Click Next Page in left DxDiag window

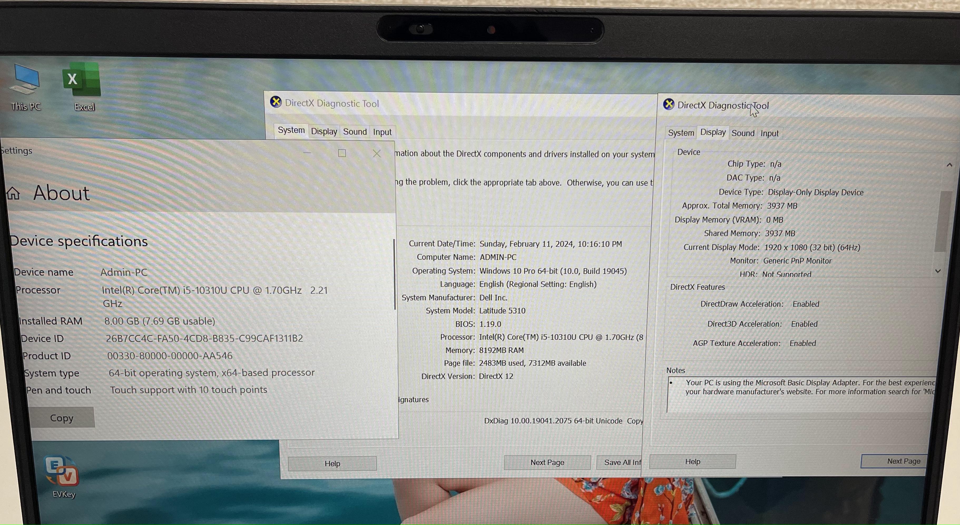(x=547, y=462)
